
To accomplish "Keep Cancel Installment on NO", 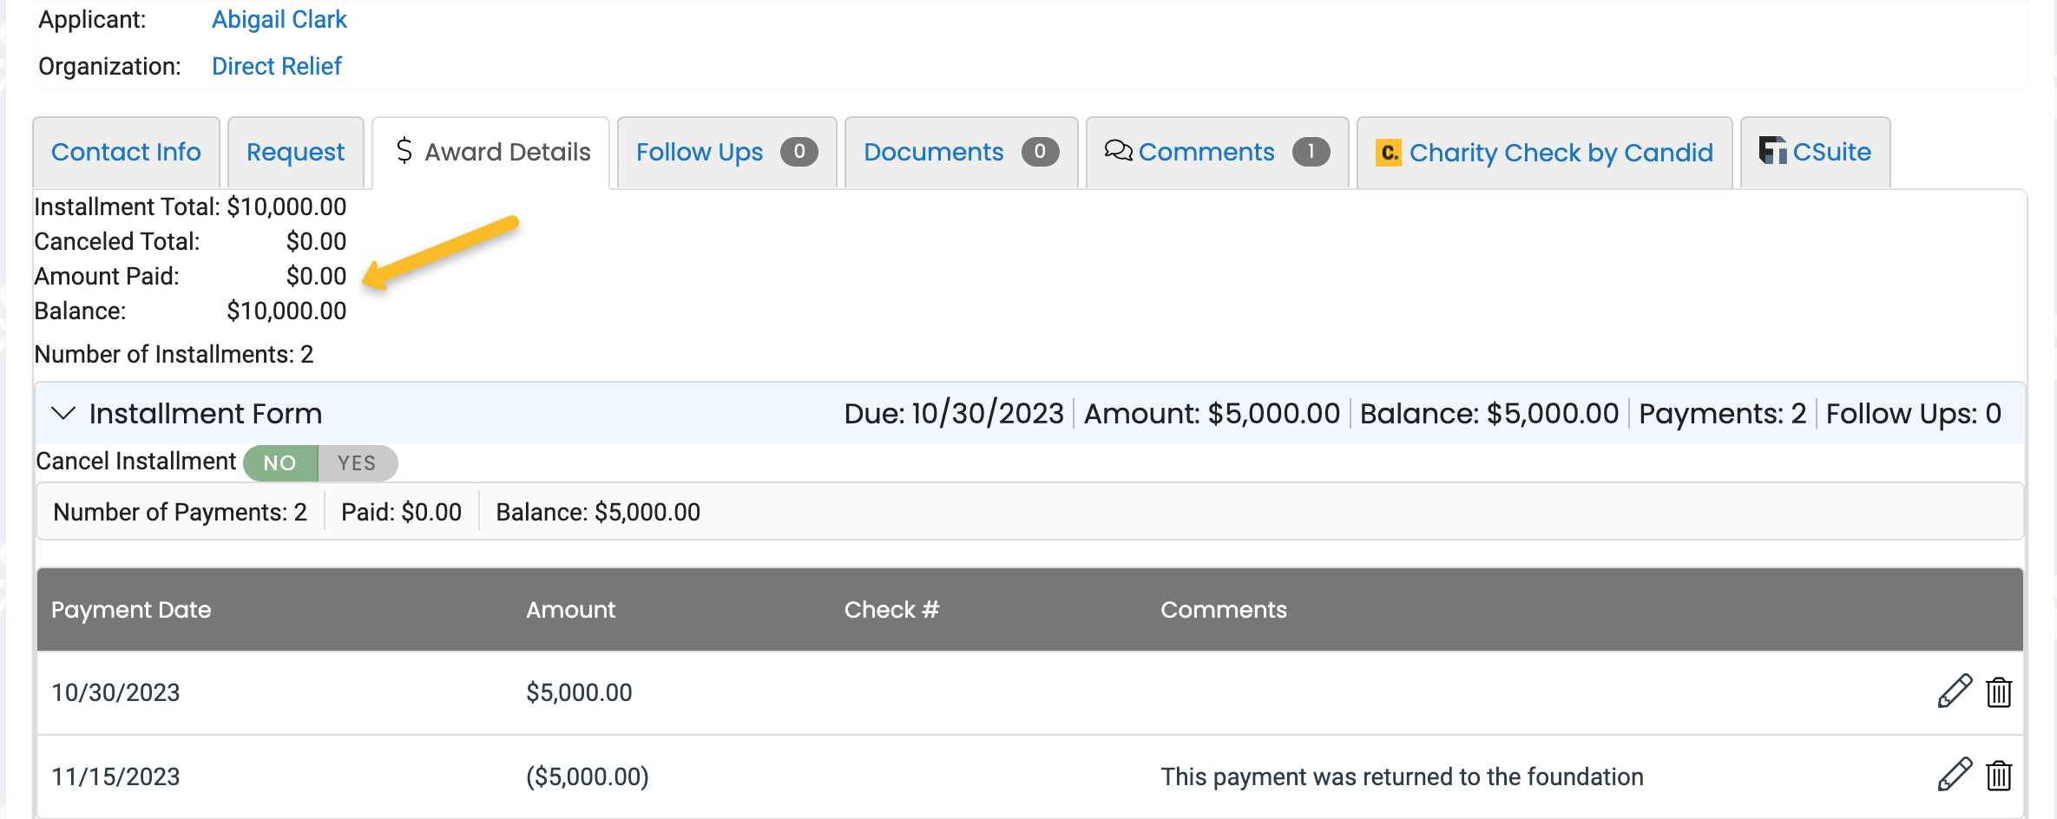I will 279,462.
